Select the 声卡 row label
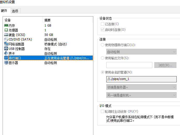The image size is (180, 135). 12,53
